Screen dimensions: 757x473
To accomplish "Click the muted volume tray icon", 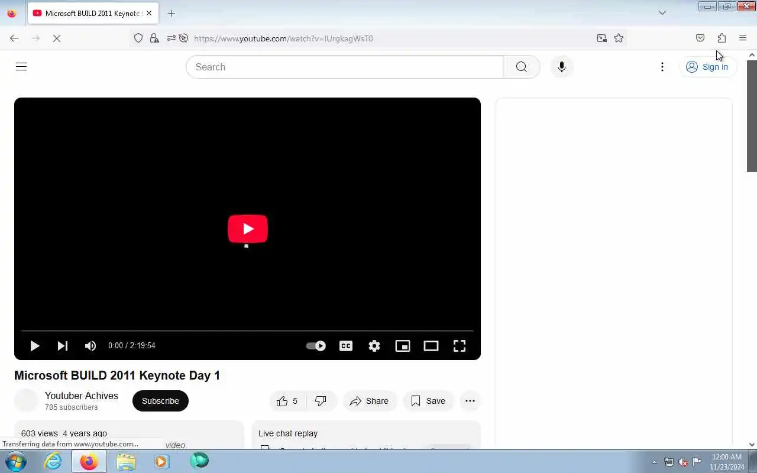I will (x=683, y=462).
